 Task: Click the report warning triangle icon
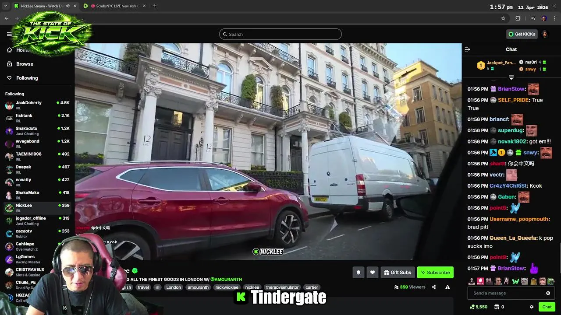(447, 287)
